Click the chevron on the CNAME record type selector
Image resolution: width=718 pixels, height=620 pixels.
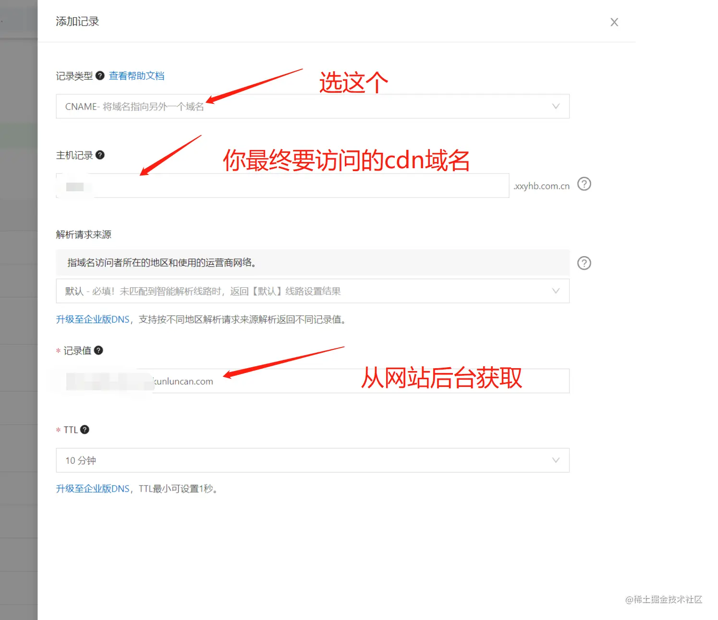[556, 106]
